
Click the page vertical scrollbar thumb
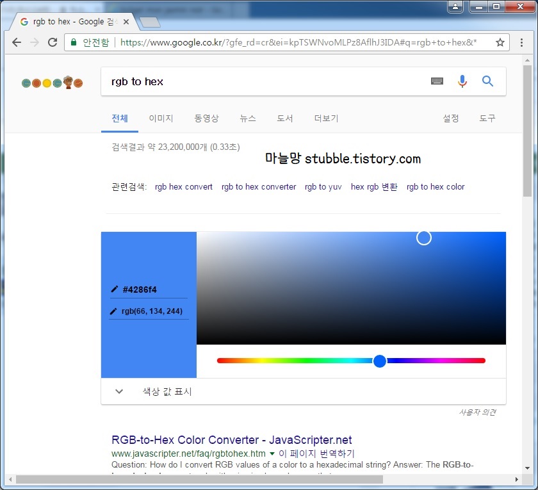(527, 131)
